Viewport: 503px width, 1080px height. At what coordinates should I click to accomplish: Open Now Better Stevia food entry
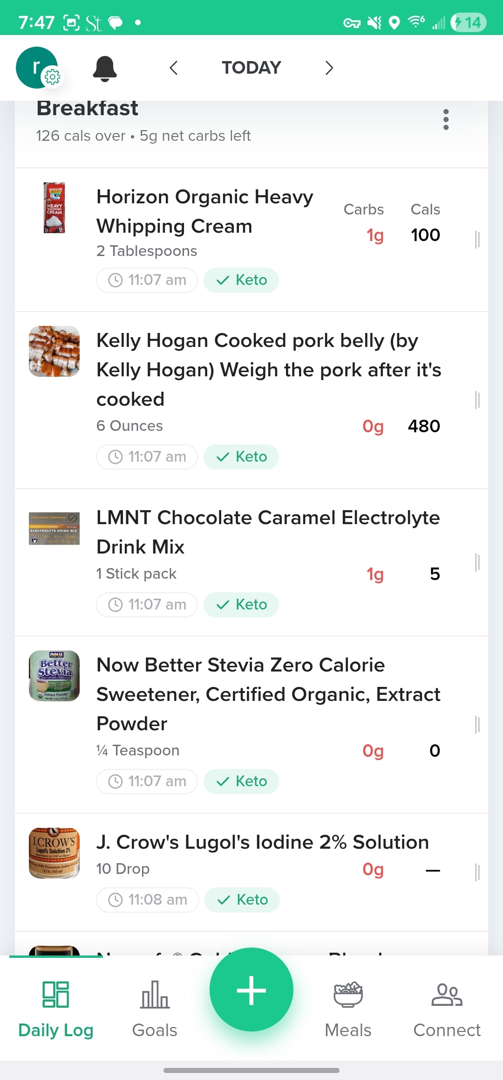[x=268, y=694]
